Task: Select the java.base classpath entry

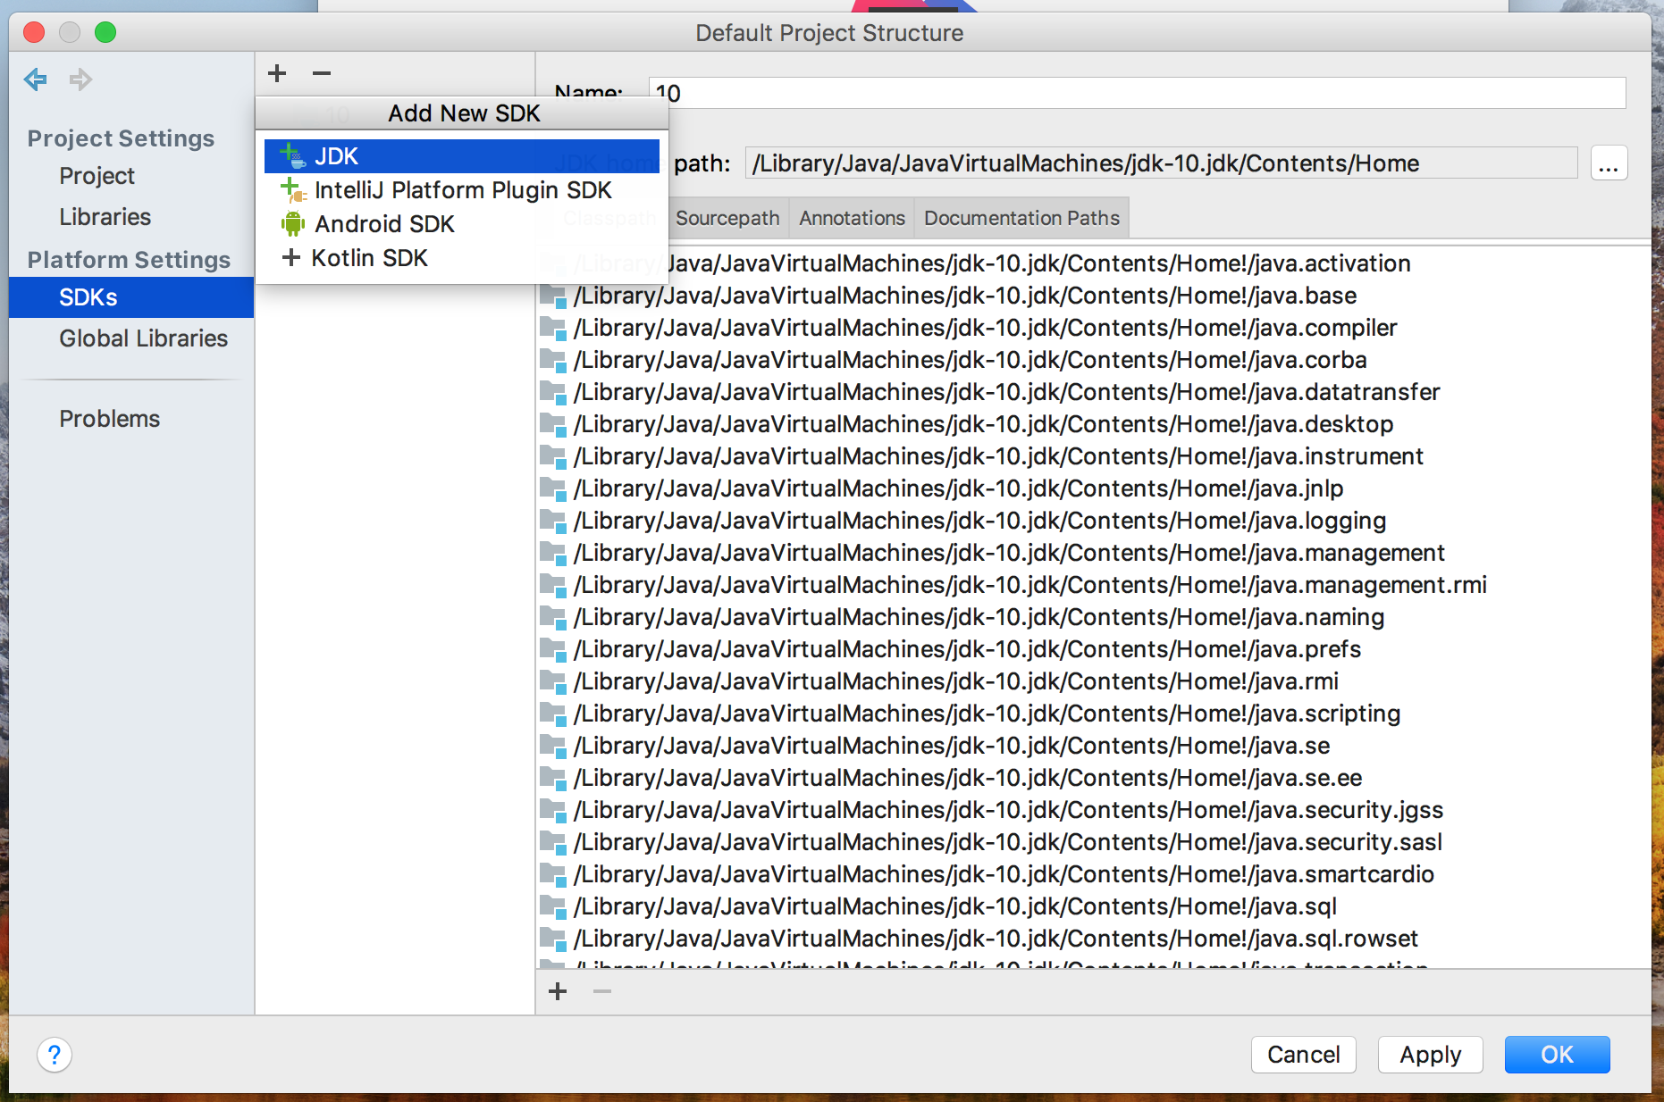Action: point(1094,296)
